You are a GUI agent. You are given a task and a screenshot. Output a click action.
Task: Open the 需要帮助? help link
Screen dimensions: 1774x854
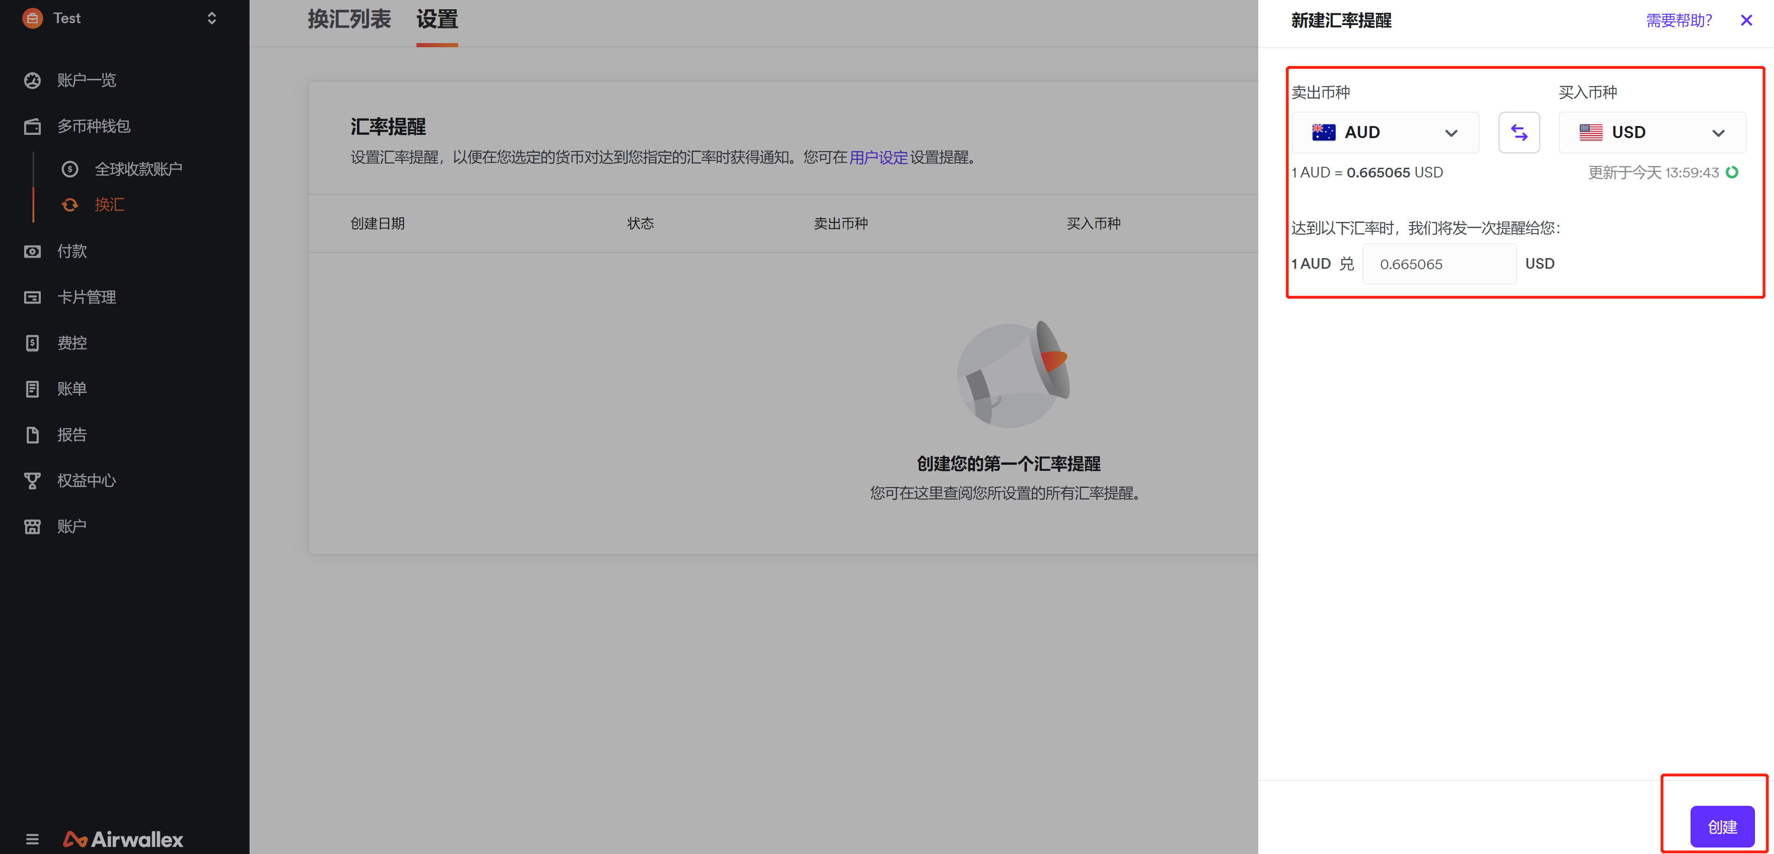coord(1678,21)
